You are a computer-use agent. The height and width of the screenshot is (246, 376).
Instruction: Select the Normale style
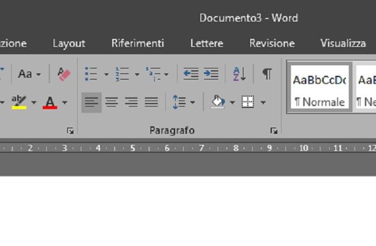(319, 87)
